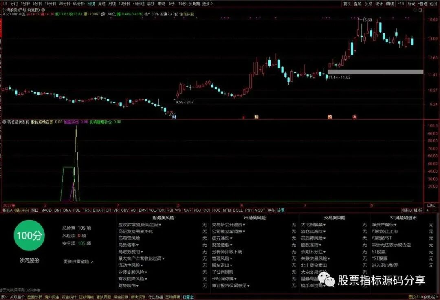Switch to 1分钟 period
440x300 pixels.
(25, 4)
